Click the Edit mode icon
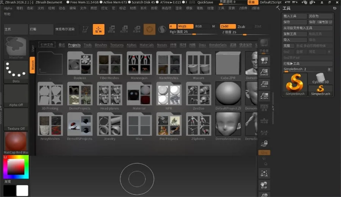This screenshot has width=341, height=197. coord(85,29)
